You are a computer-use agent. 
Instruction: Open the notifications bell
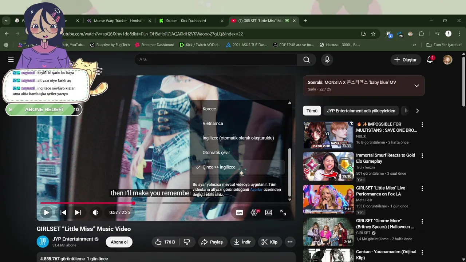pos(430,60)
